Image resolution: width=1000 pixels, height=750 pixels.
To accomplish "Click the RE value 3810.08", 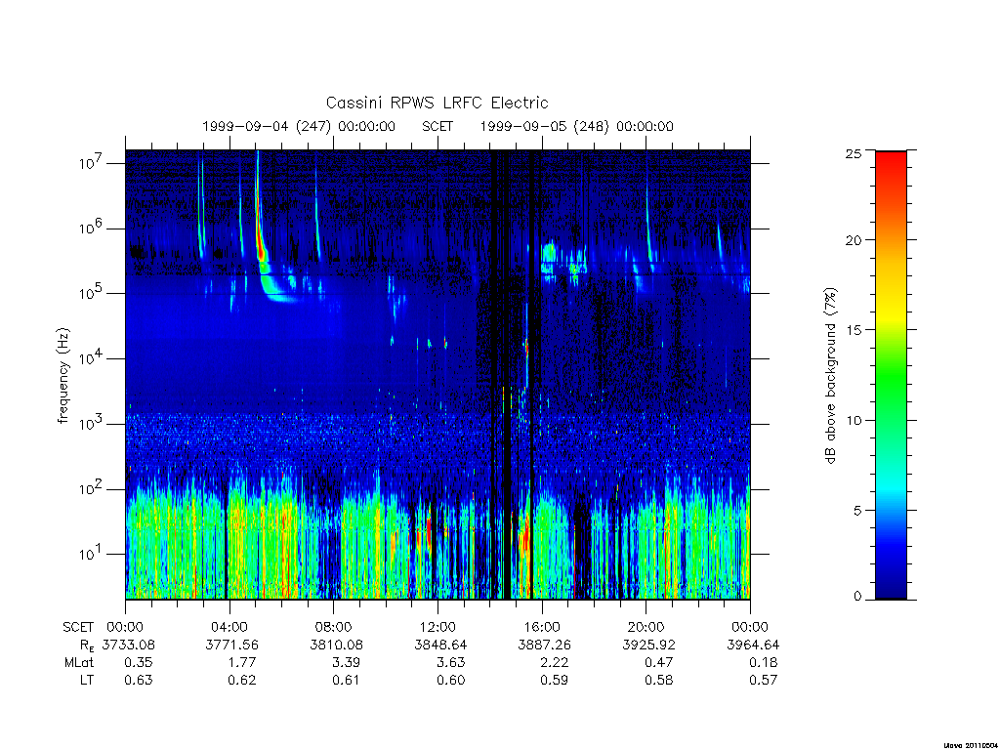I will pyautogui.click(x=336, y=645).
